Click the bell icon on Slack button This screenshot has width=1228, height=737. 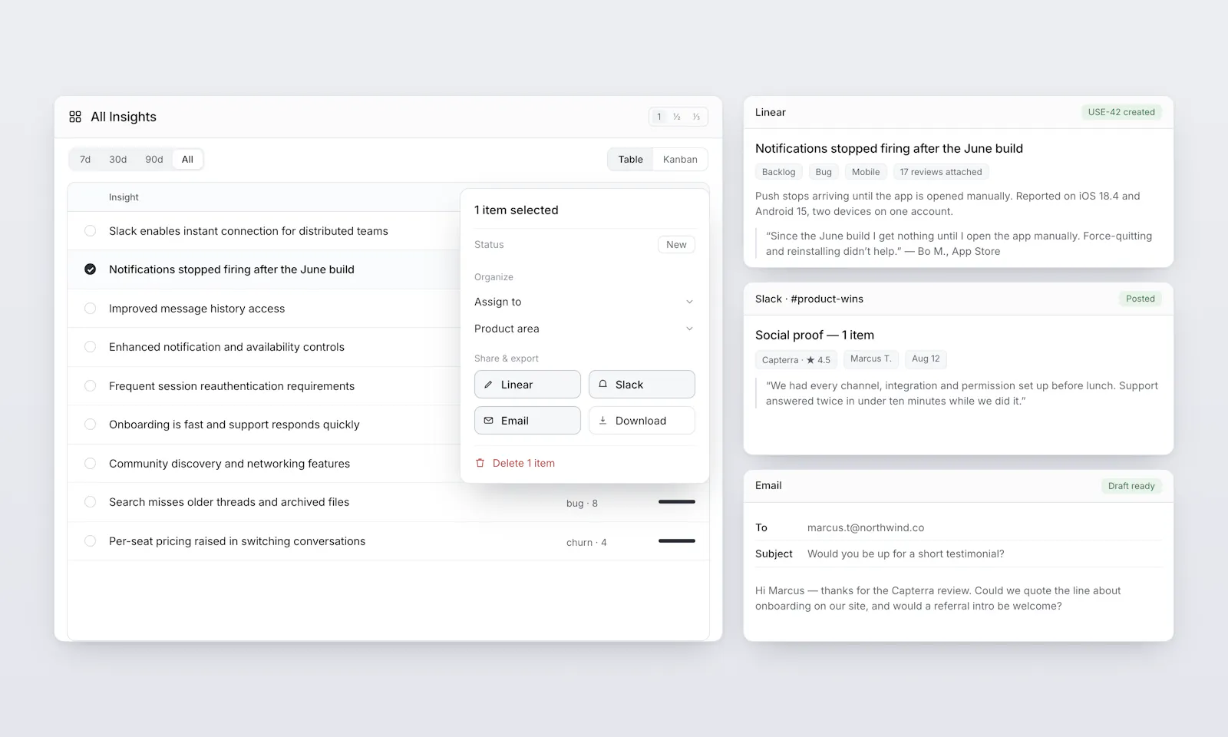coord(602,384)
